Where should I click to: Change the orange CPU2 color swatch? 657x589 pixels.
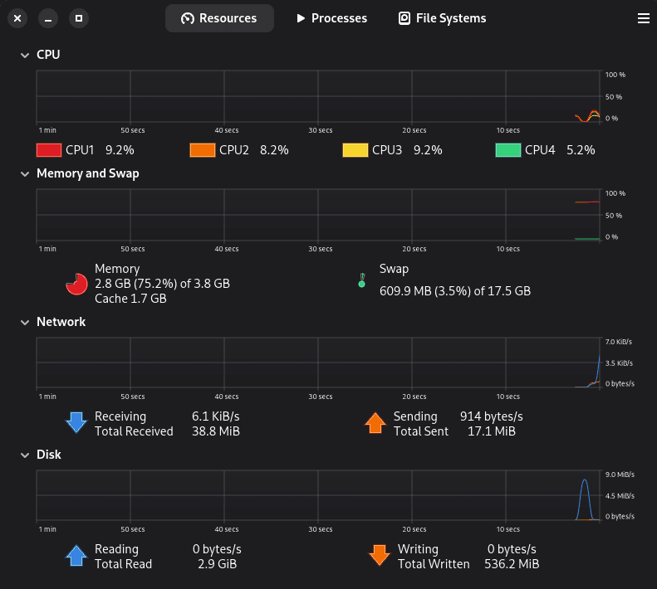(x=203, y=150)
